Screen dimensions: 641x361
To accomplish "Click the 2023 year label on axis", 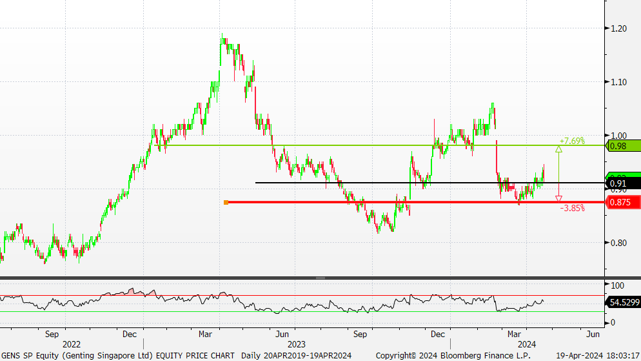I will coord(297,344).
